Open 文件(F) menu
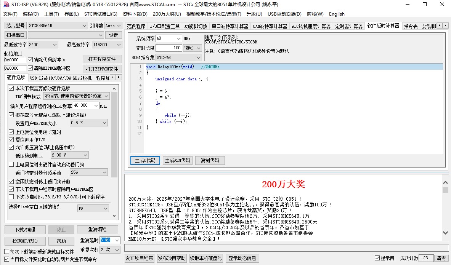 (x=10, y=14)
